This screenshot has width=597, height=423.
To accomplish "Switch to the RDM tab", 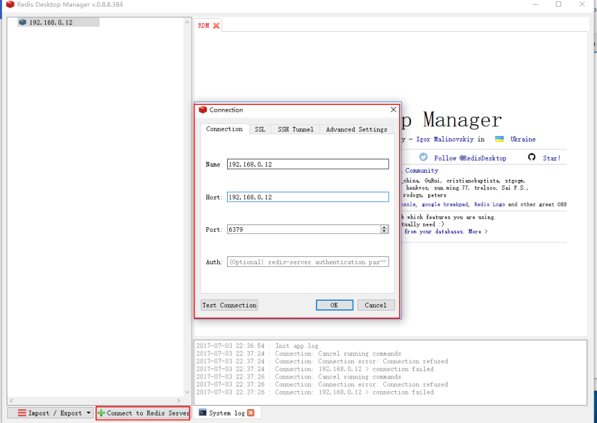I will point(204,25).
